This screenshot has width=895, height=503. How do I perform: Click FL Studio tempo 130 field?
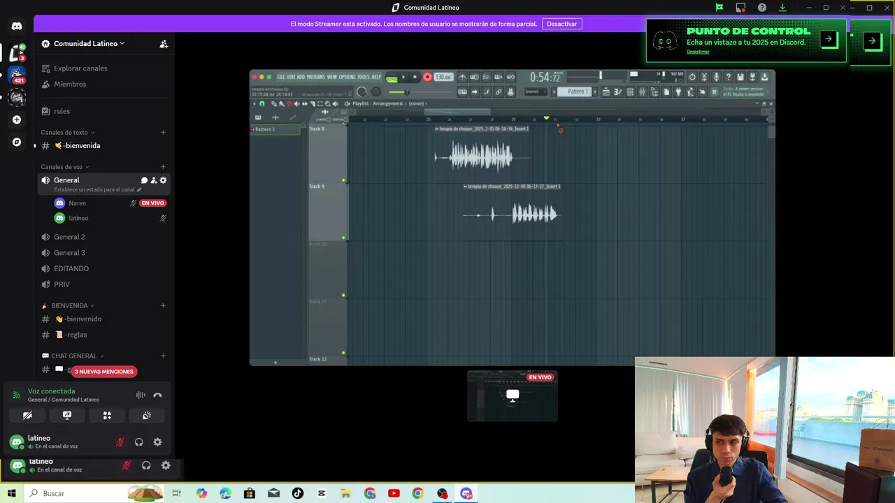click(443, 77)
